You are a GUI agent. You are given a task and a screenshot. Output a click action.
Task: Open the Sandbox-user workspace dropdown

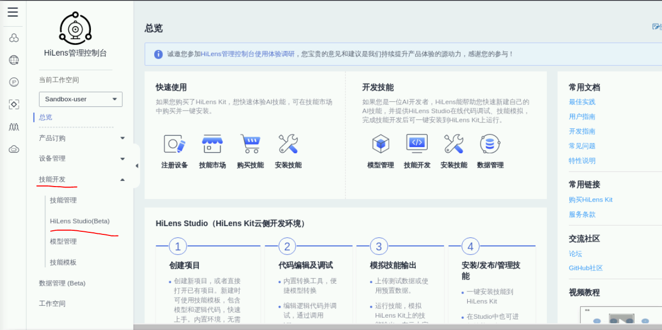pyautogui.click(x=81, y=99)
